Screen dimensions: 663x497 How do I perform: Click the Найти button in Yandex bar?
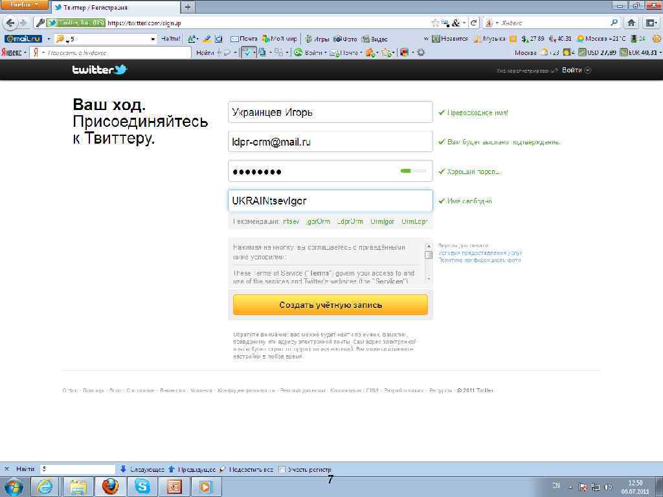[x=205, y=52]
